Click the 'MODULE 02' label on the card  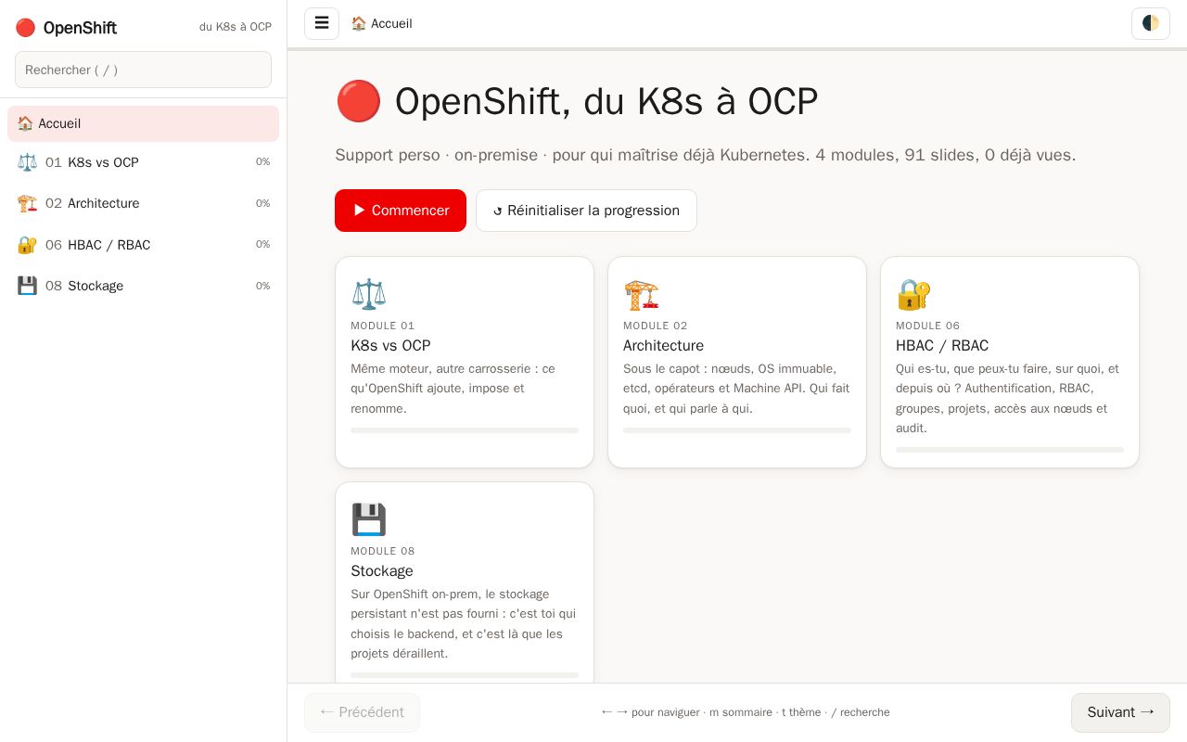[656, 326]
